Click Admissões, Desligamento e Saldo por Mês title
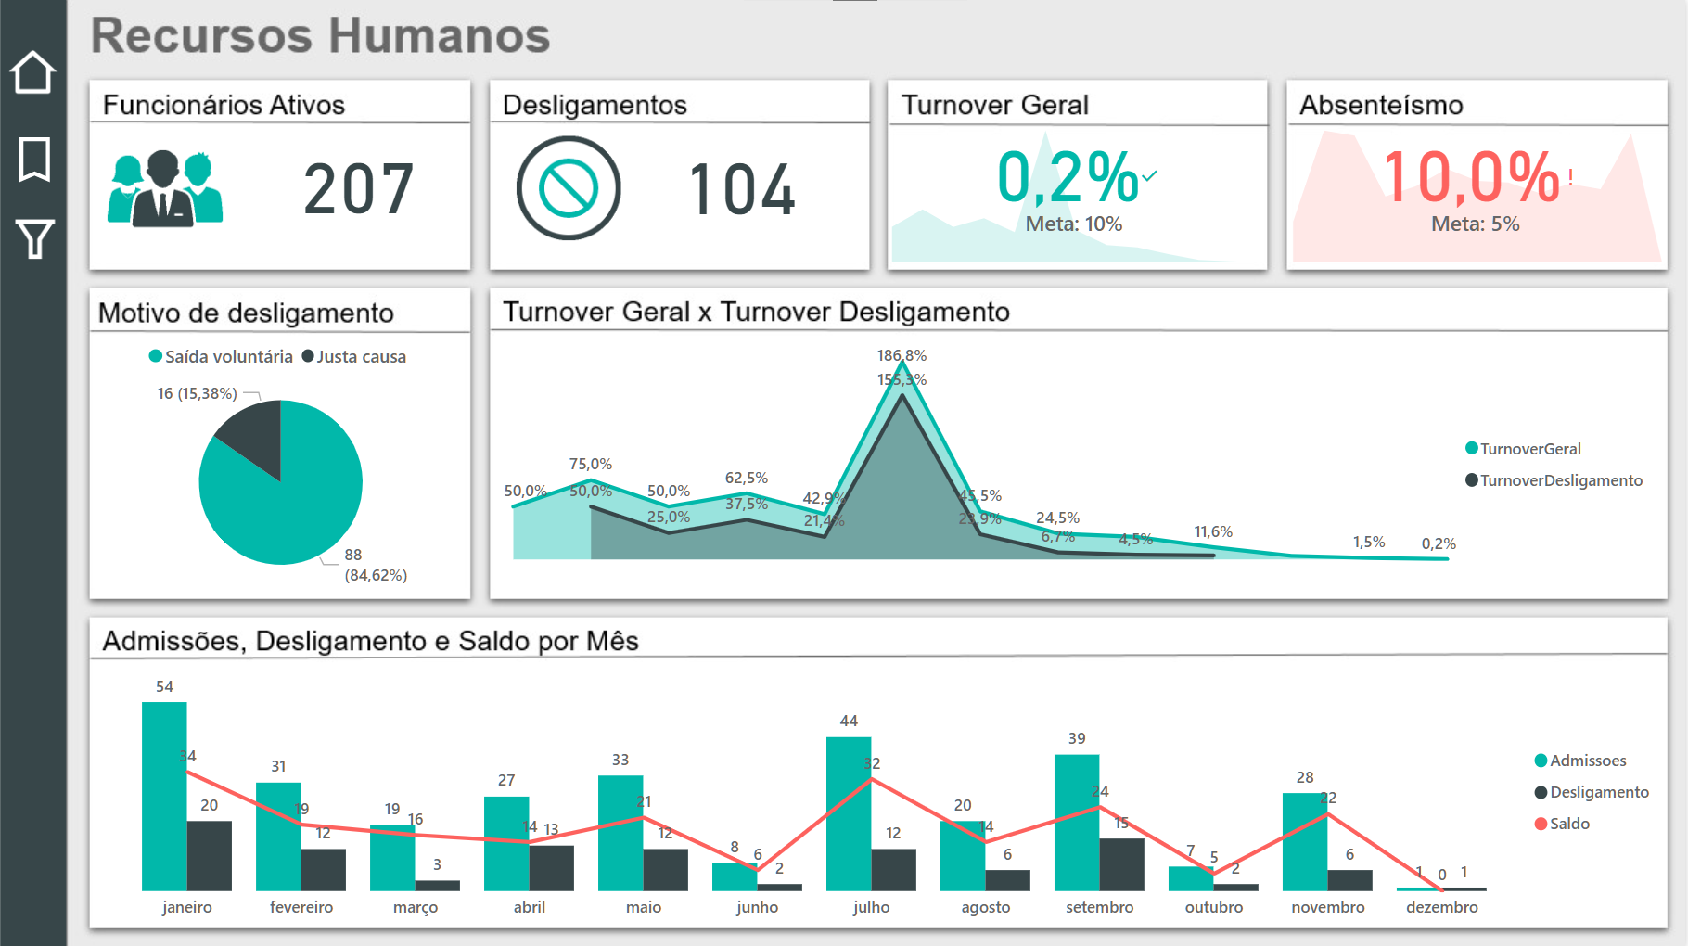The height and width of the screenshot is (946, 1688). pos(370,641)
